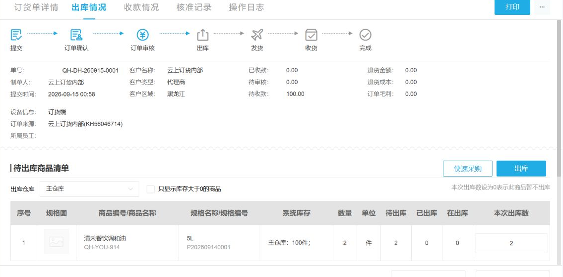Click order number QH-DH-260915-0001
Screen dimensions: 563x277
(x=90, y=71)
